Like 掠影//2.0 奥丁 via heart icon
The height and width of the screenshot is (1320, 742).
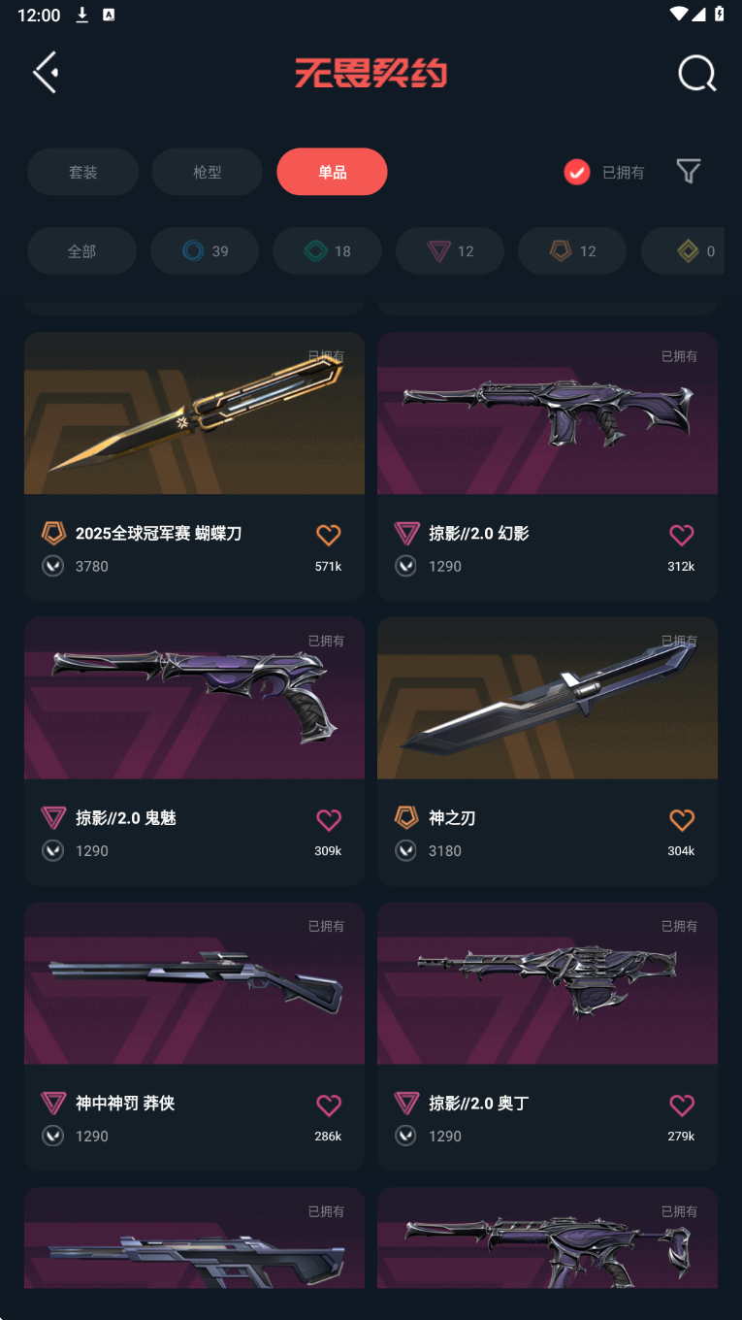click(681, 1105)
